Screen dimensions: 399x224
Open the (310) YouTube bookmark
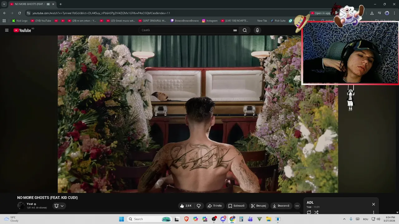[41, 21]
